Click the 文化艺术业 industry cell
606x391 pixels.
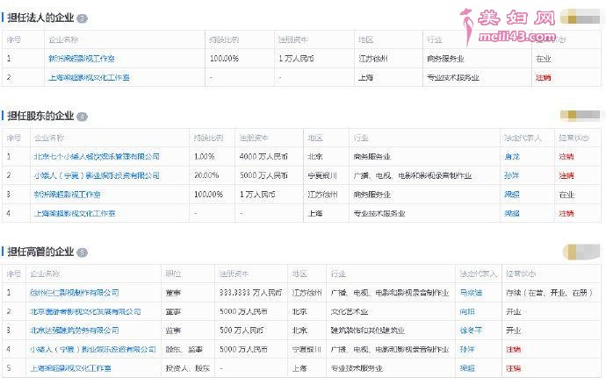[x=350, y=311]
